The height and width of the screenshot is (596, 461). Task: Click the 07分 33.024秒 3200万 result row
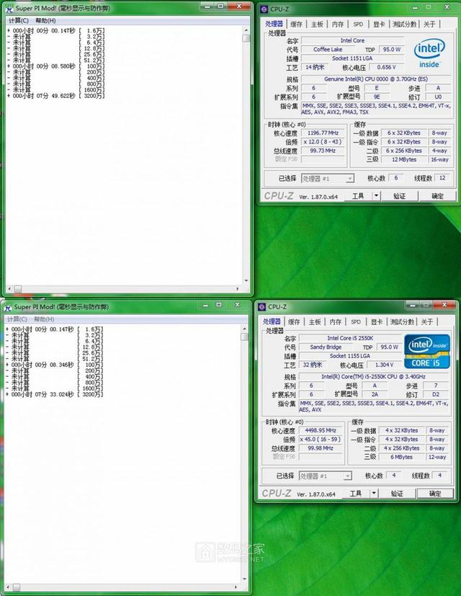click(54, 394)
